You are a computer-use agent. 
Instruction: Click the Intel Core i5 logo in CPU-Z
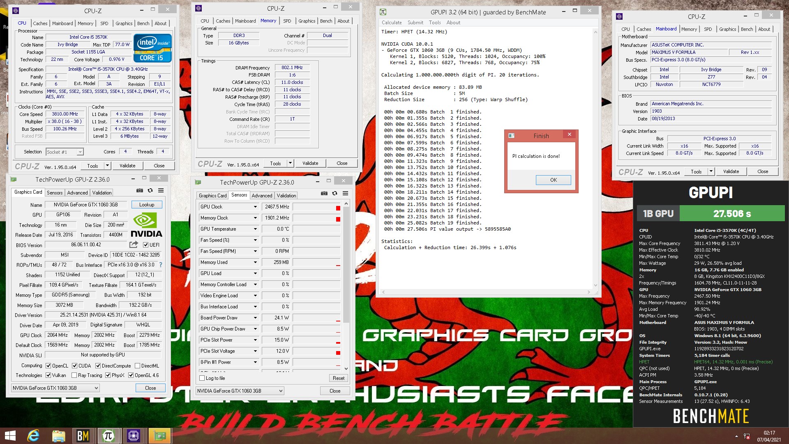(152, 49)
